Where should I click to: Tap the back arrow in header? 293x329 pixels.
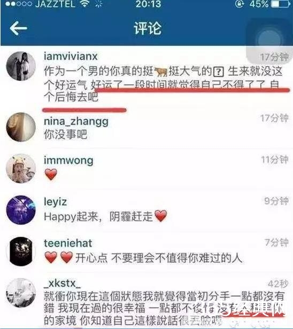(x=19, y=28)
